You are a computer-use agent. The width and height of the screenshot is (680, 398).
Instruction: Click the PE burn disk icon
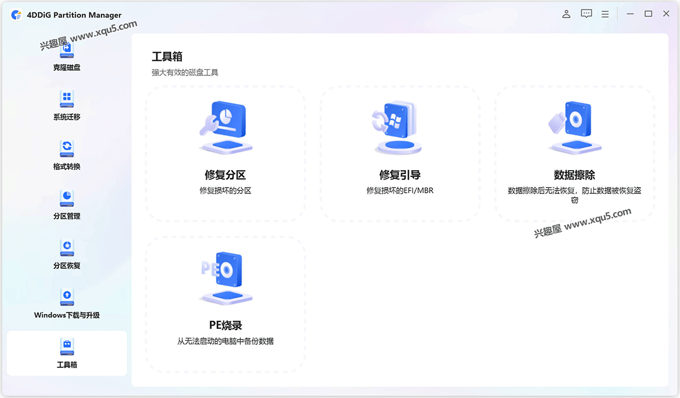click(x=225, y=278)
